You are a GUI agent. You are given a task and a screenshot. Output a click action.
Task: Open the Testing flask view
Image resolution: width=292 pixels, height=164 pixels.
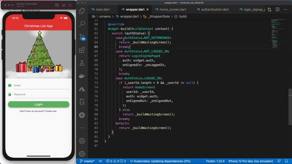tap(82, 63)
